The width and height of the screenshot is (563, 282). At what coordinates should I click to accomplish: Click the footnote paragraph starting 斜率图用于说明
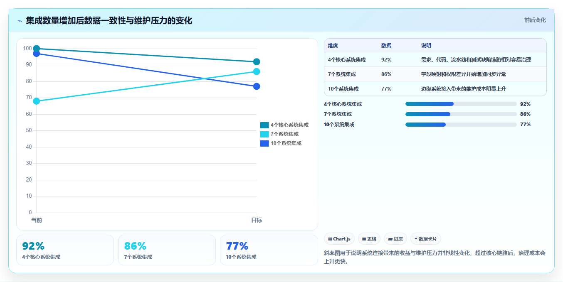(x=435, y=257)
